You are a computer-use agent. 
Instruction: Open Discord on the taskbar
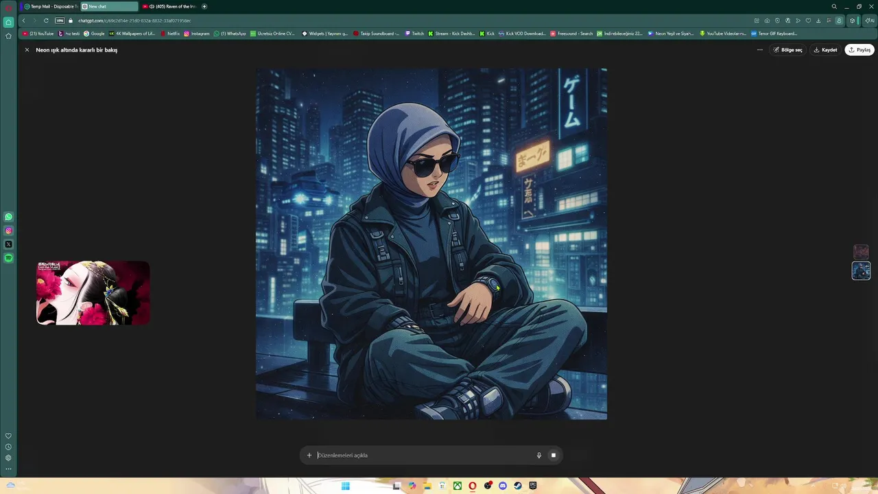[503, 486]
